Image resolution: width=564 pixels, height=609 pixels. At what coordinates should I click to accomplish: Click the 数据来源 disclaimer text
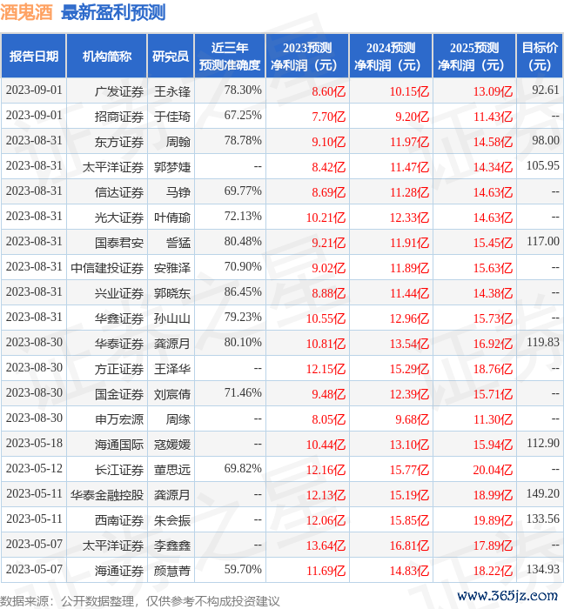tap(140, 601)
